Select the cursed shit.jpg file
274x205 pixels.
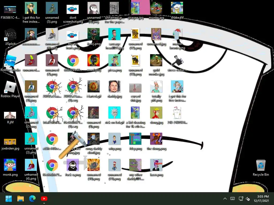click(135, 93)
